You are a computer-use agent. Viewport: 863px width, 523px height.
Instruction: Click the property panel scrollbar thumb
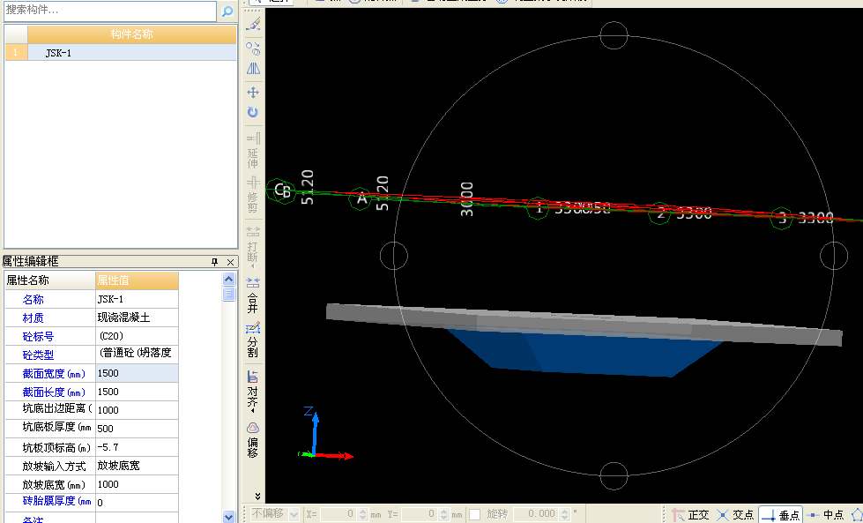click(x=229, y=294)
